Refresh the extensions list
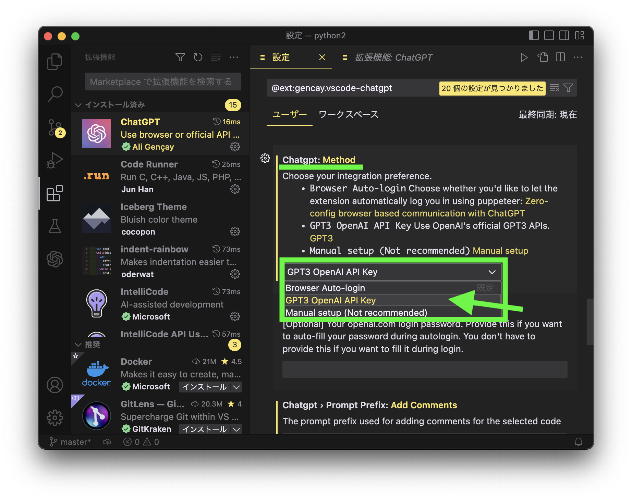Viewport: 632px width, 500px height. (198, 57)
